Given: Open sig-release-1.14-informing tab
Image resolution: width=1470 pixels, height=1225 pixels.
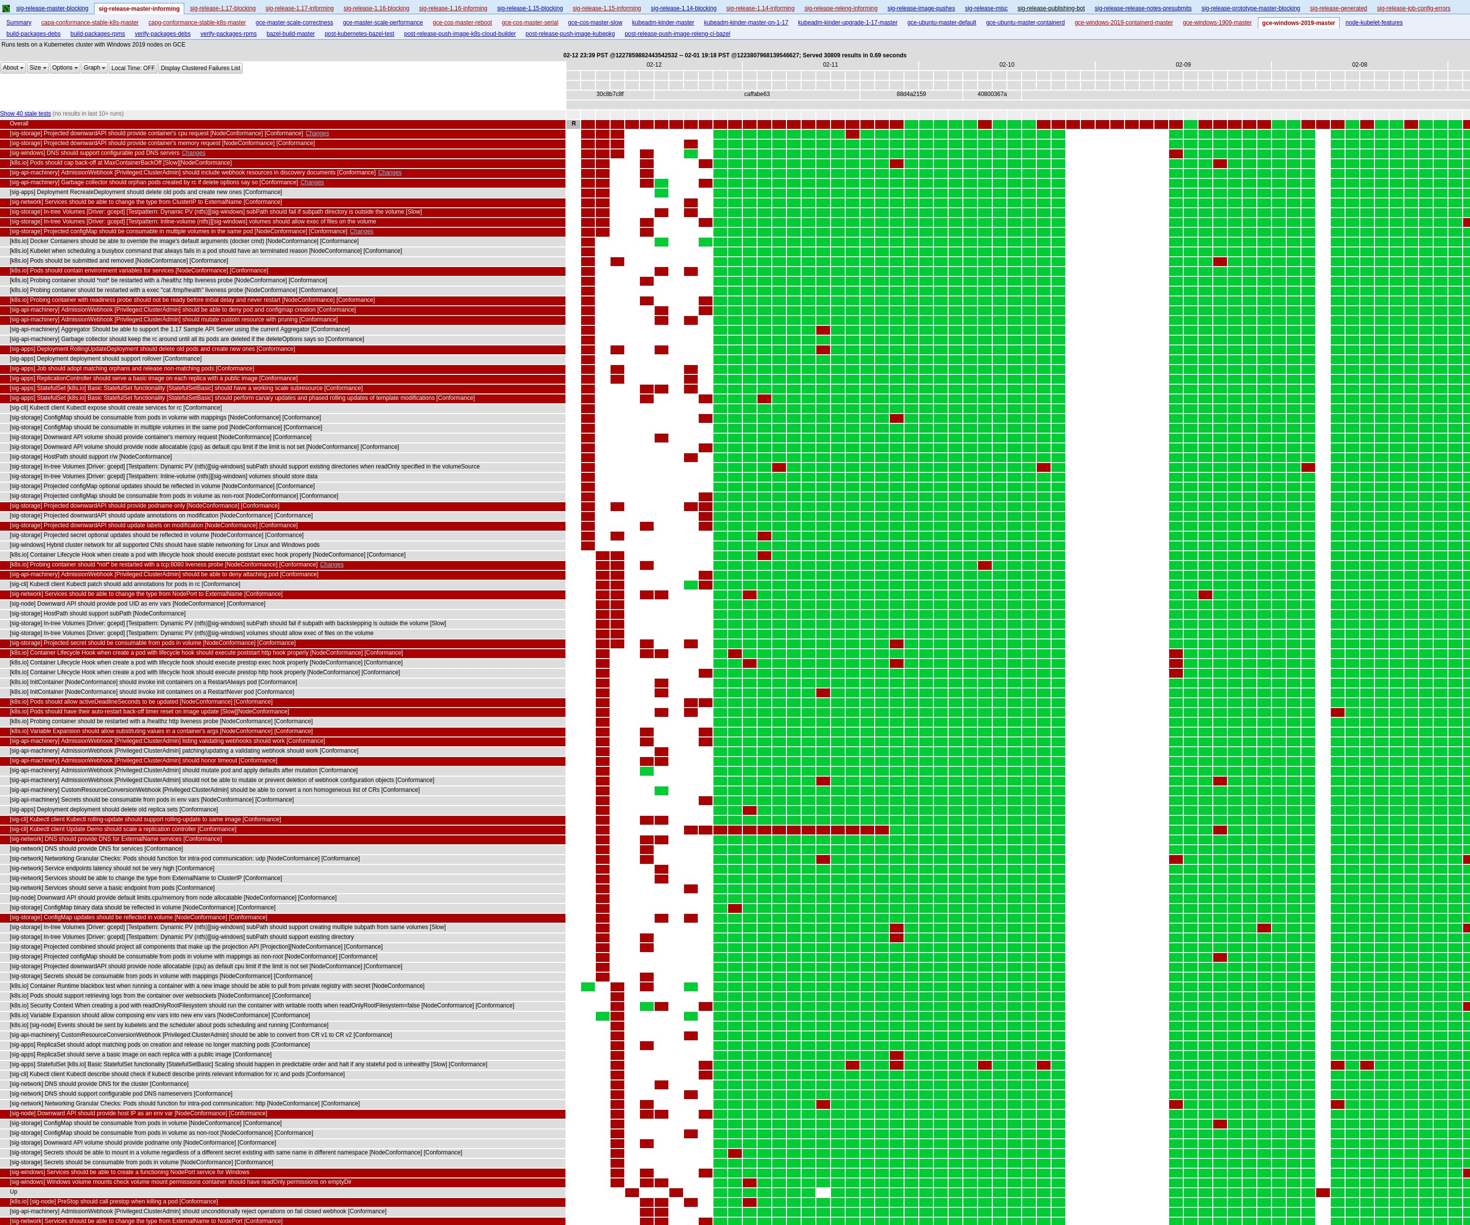Looking at the screenshot, I should click(x=760, y=8).
